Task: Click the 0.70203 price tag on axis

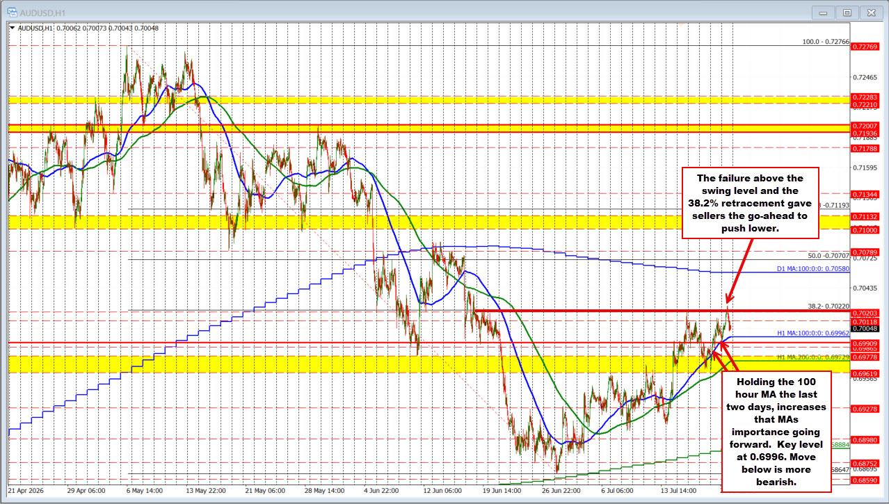Action: coord(866,314)
